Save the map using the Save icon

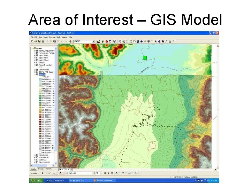tap(39, 41)
